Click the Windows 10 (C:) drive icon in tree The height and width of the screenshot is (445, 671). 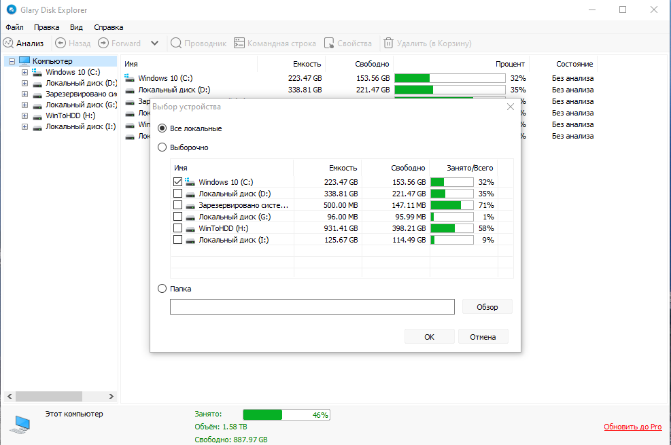37,72
